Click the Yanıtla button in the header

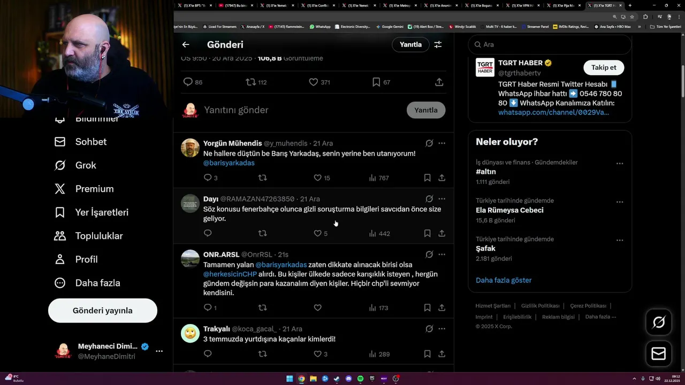(x=410, y=45)
